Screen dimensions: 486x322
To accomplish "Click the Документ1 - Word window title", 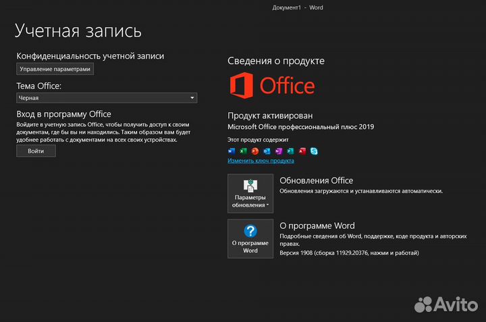I will (x=298, y=7).
